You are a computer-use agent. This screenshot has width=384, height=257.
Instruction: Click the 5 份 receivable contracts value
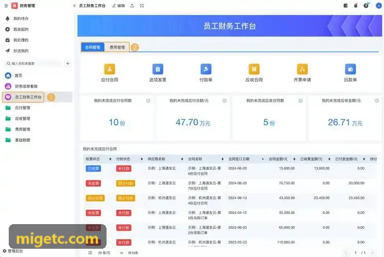[x=269, y=122]
